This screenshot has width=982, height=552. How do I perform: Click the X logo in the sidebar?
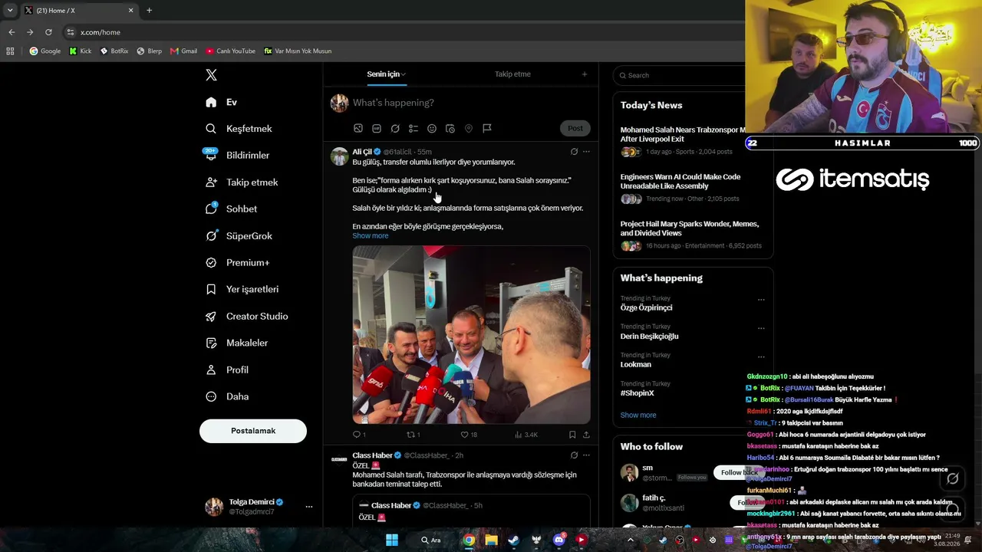coord(211,75)
